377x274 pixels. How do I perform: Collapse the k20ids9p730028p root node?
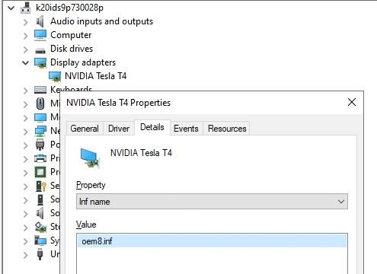pyautogui.click(x=11, y=8)
